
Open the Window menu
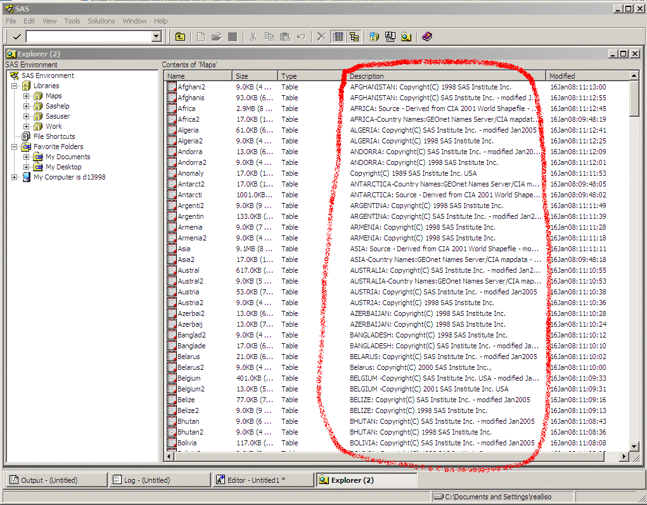point(134,21)
